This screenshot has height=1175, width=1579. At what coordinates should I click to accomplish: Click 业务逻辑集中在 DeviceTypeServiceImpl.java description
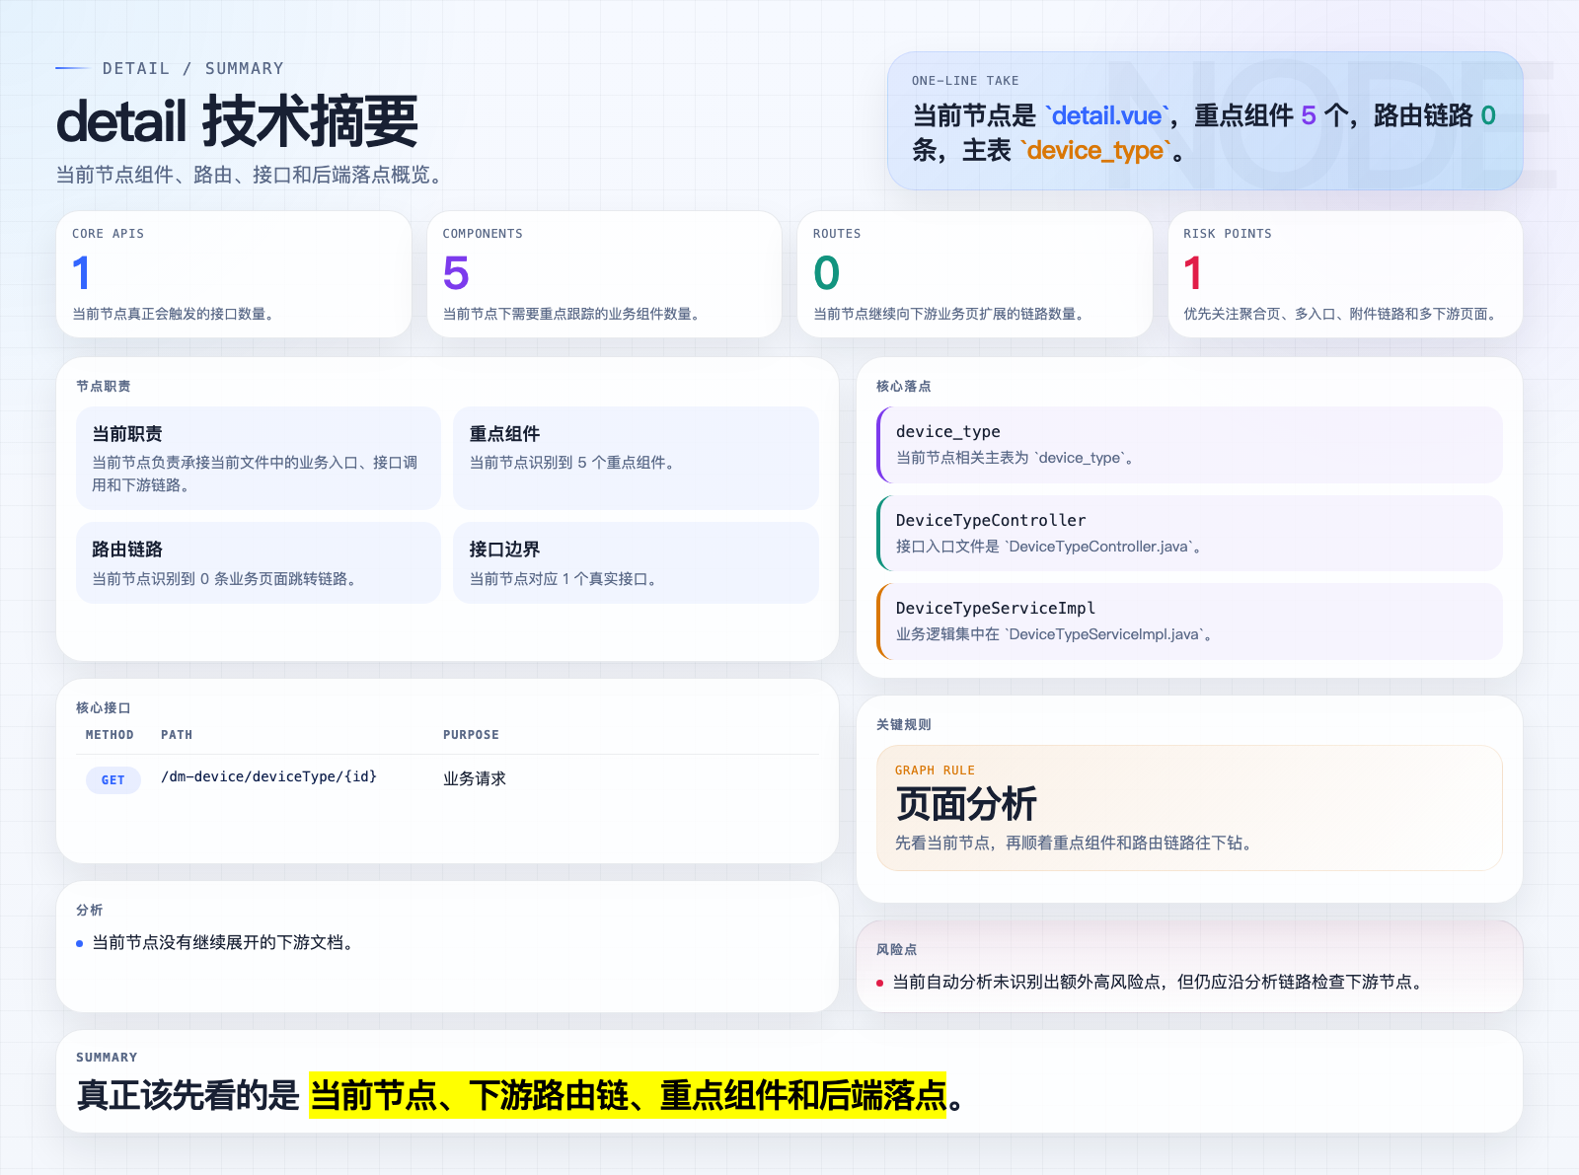[x=1054, y=634]
